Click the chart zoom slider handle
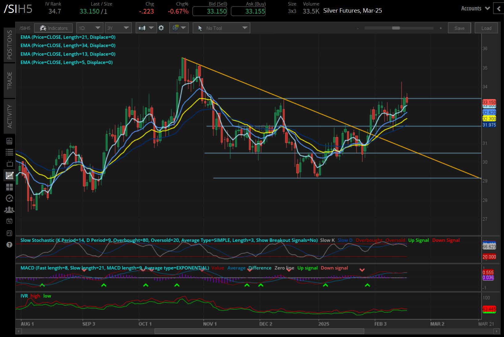Screen dimensions: 504x337 click(x=396, y=28)
